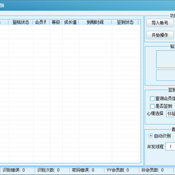Screen dimensions: 175x175
Task: Open the 心情选择 mood dropdown
Action: [171, 114]
